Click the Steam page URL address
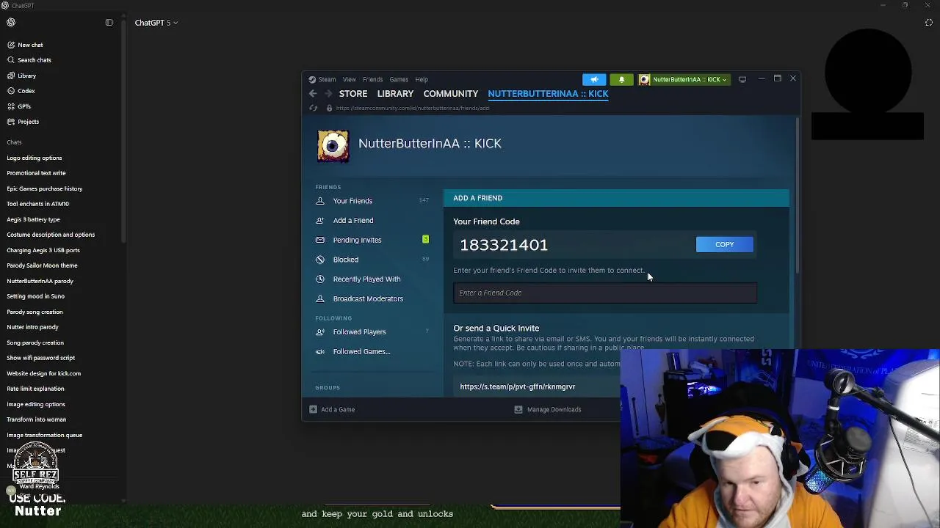 click(x=413, y=108)
